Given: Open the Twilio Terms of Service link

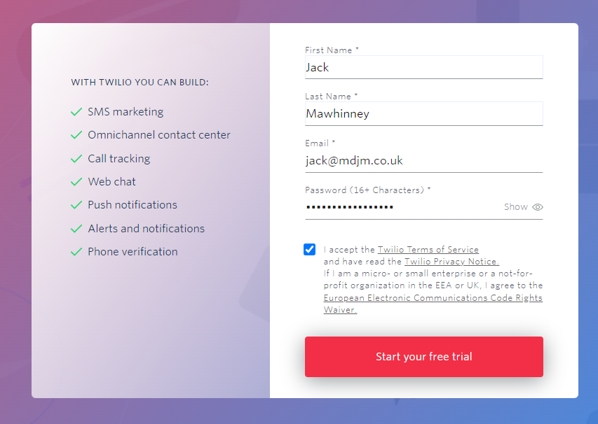Looking at the screenshot, I should (x=428, y=250).
